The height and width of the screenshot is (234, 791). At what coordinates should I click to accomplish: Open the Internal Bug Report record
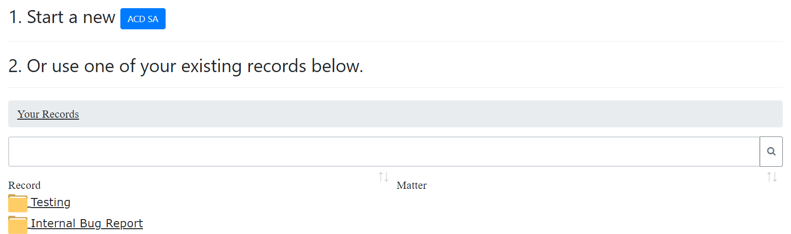tap(87, 223)
